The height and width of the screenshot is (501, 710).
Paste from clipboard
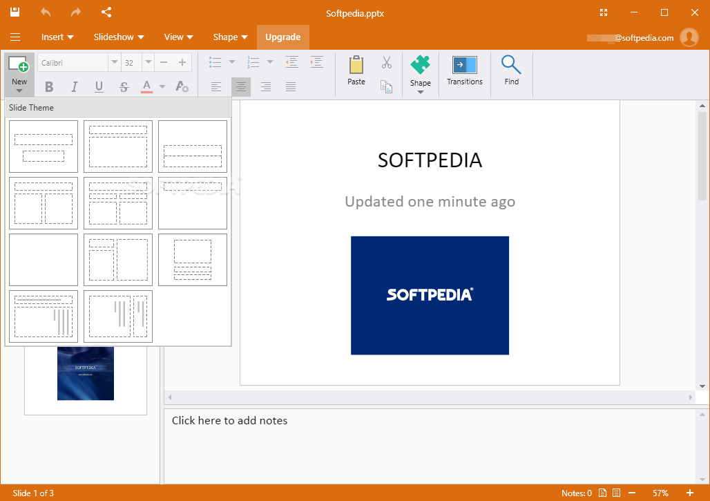(x=356, y=70)
